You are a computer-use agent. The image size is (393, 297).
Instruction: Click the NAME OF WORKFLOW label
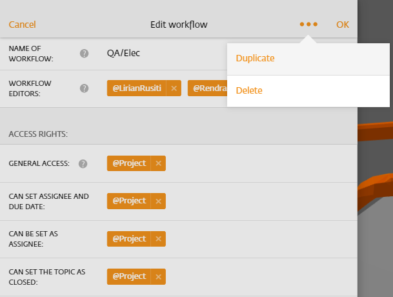[31, 54]
